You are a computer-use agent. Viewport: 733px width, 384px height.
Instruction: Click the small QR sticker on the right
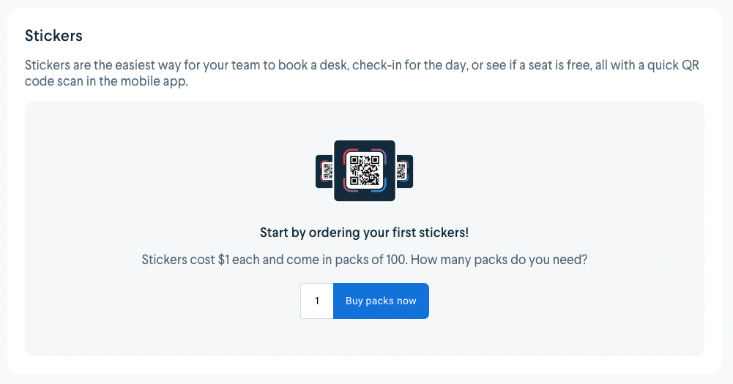pos(404,171)
